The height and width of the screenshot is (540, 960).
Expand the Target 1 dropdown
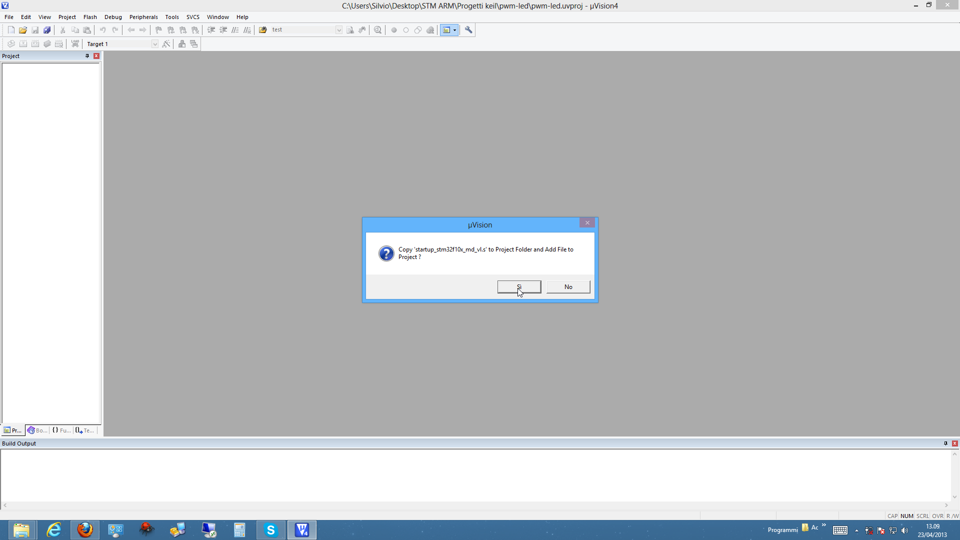tap(155, 44)
